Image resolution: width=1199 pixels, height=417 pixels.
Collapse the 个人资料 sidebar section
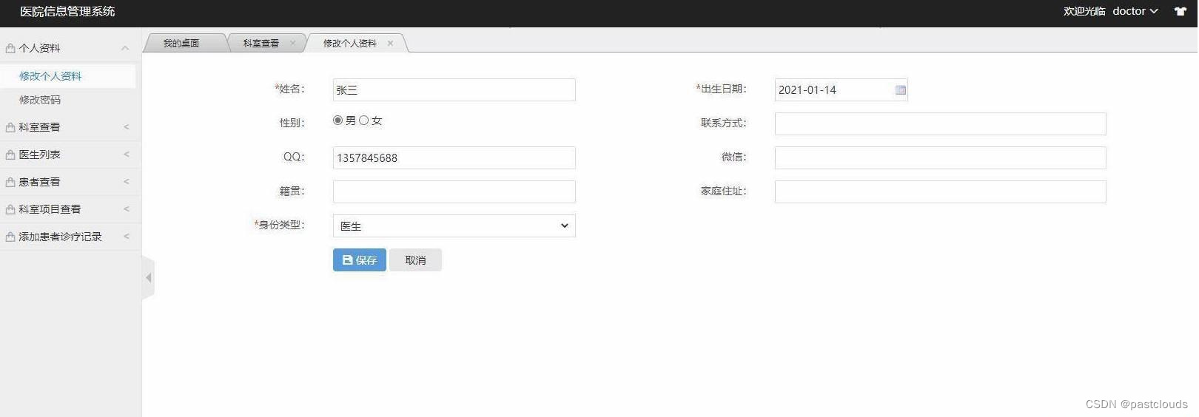(x=125, y=48)
